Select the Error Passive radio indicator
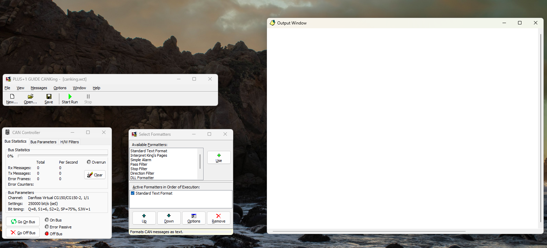The image size is (547, 248). [x=47, y=227]
